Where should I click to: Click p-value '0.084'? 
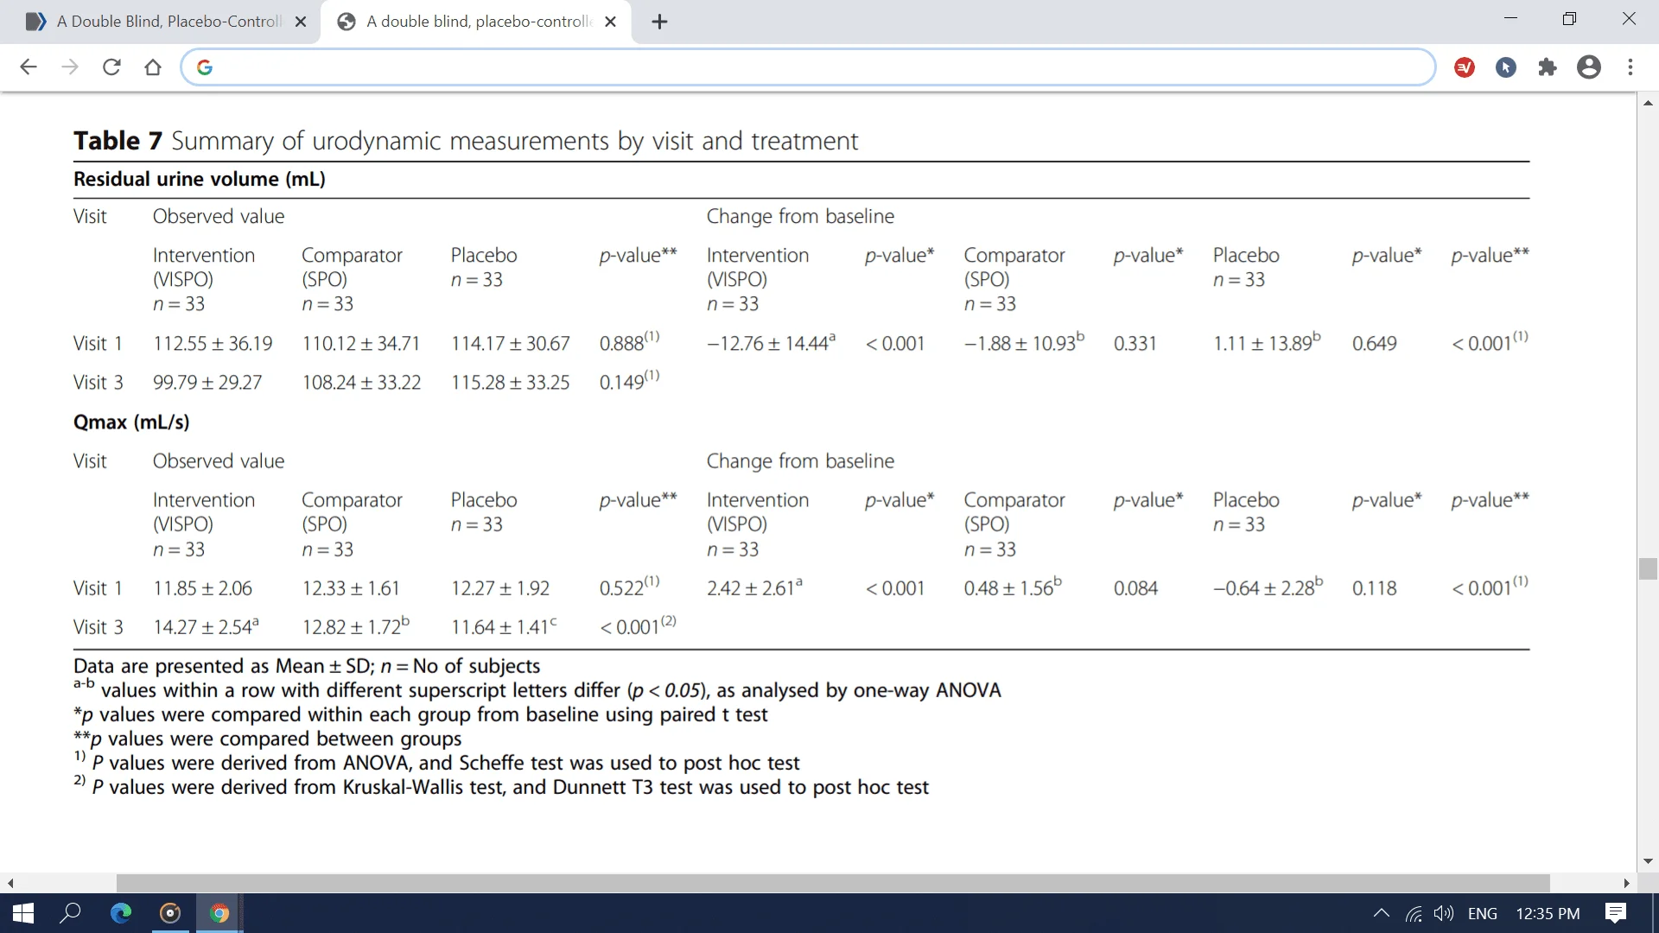pos(1135,588)
